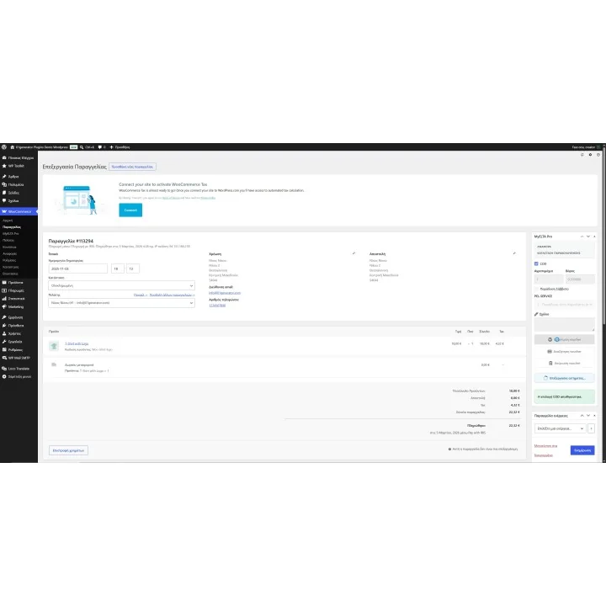Viewport: 606px width, 606px height.
Task: Click the blue Ενημέρωση update button
Action: [x=582, y=450]
